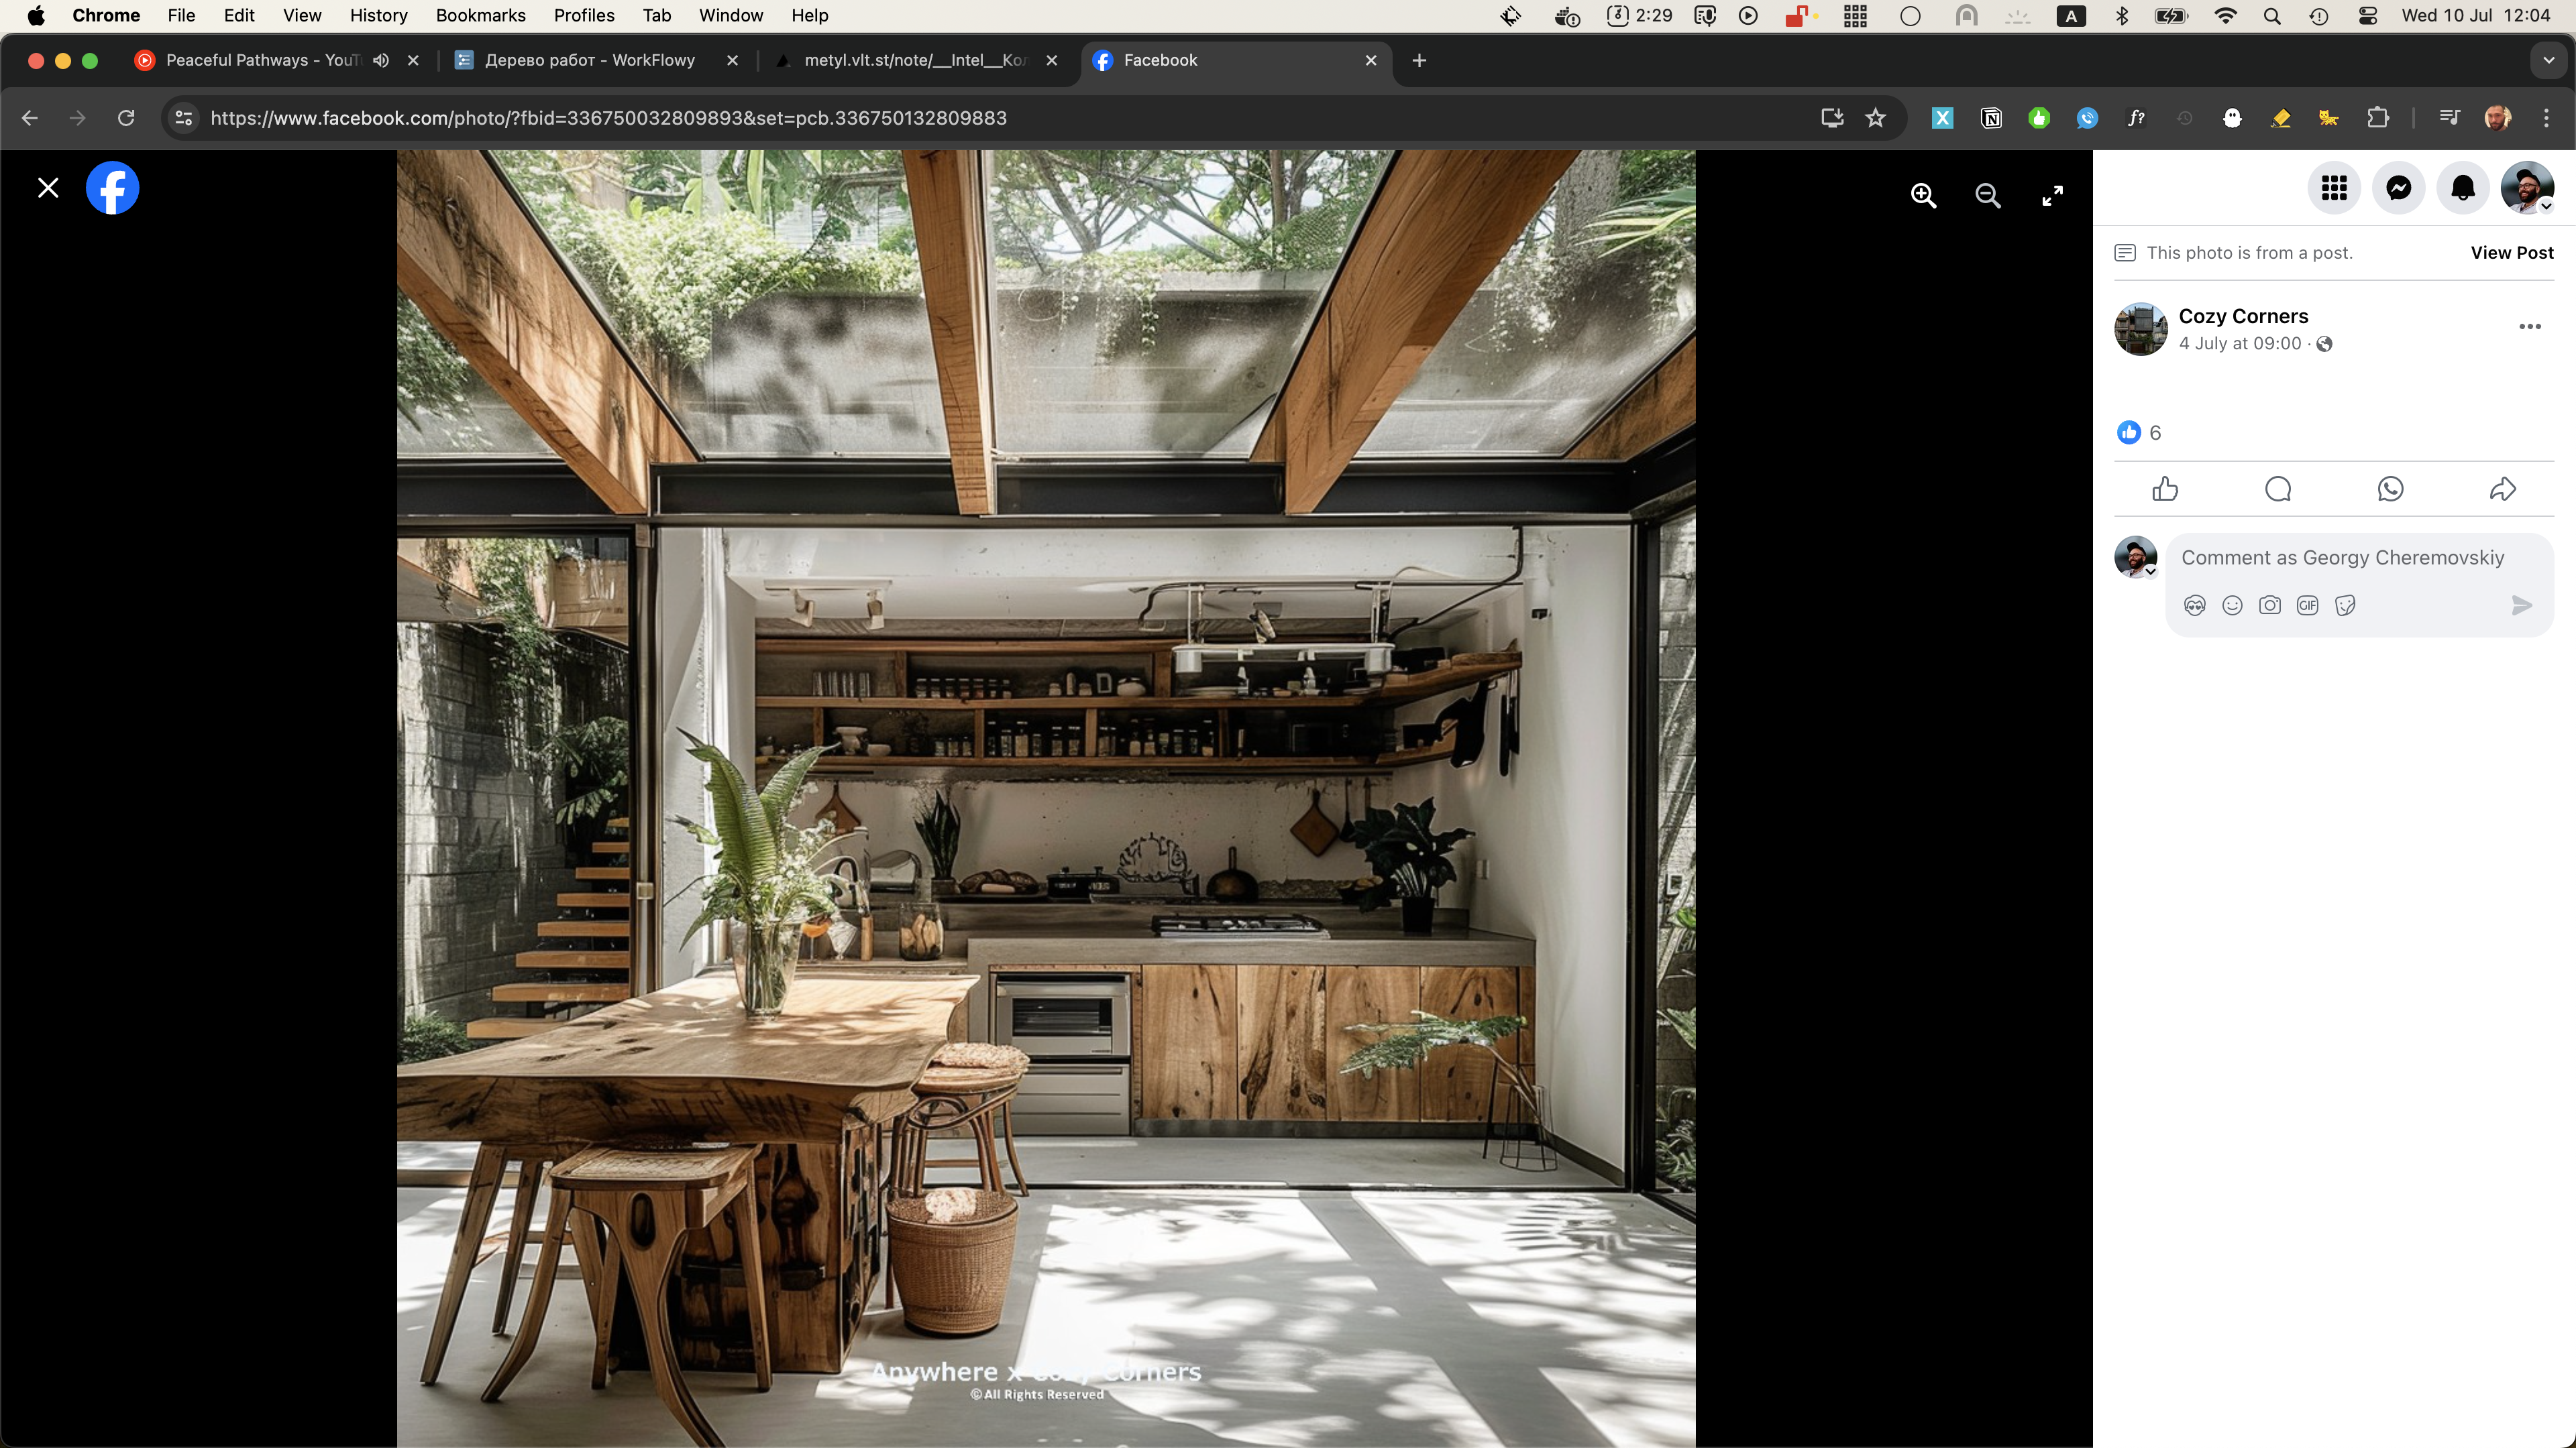Zoom in on the Facebook photo

[x=1923, y=196]
